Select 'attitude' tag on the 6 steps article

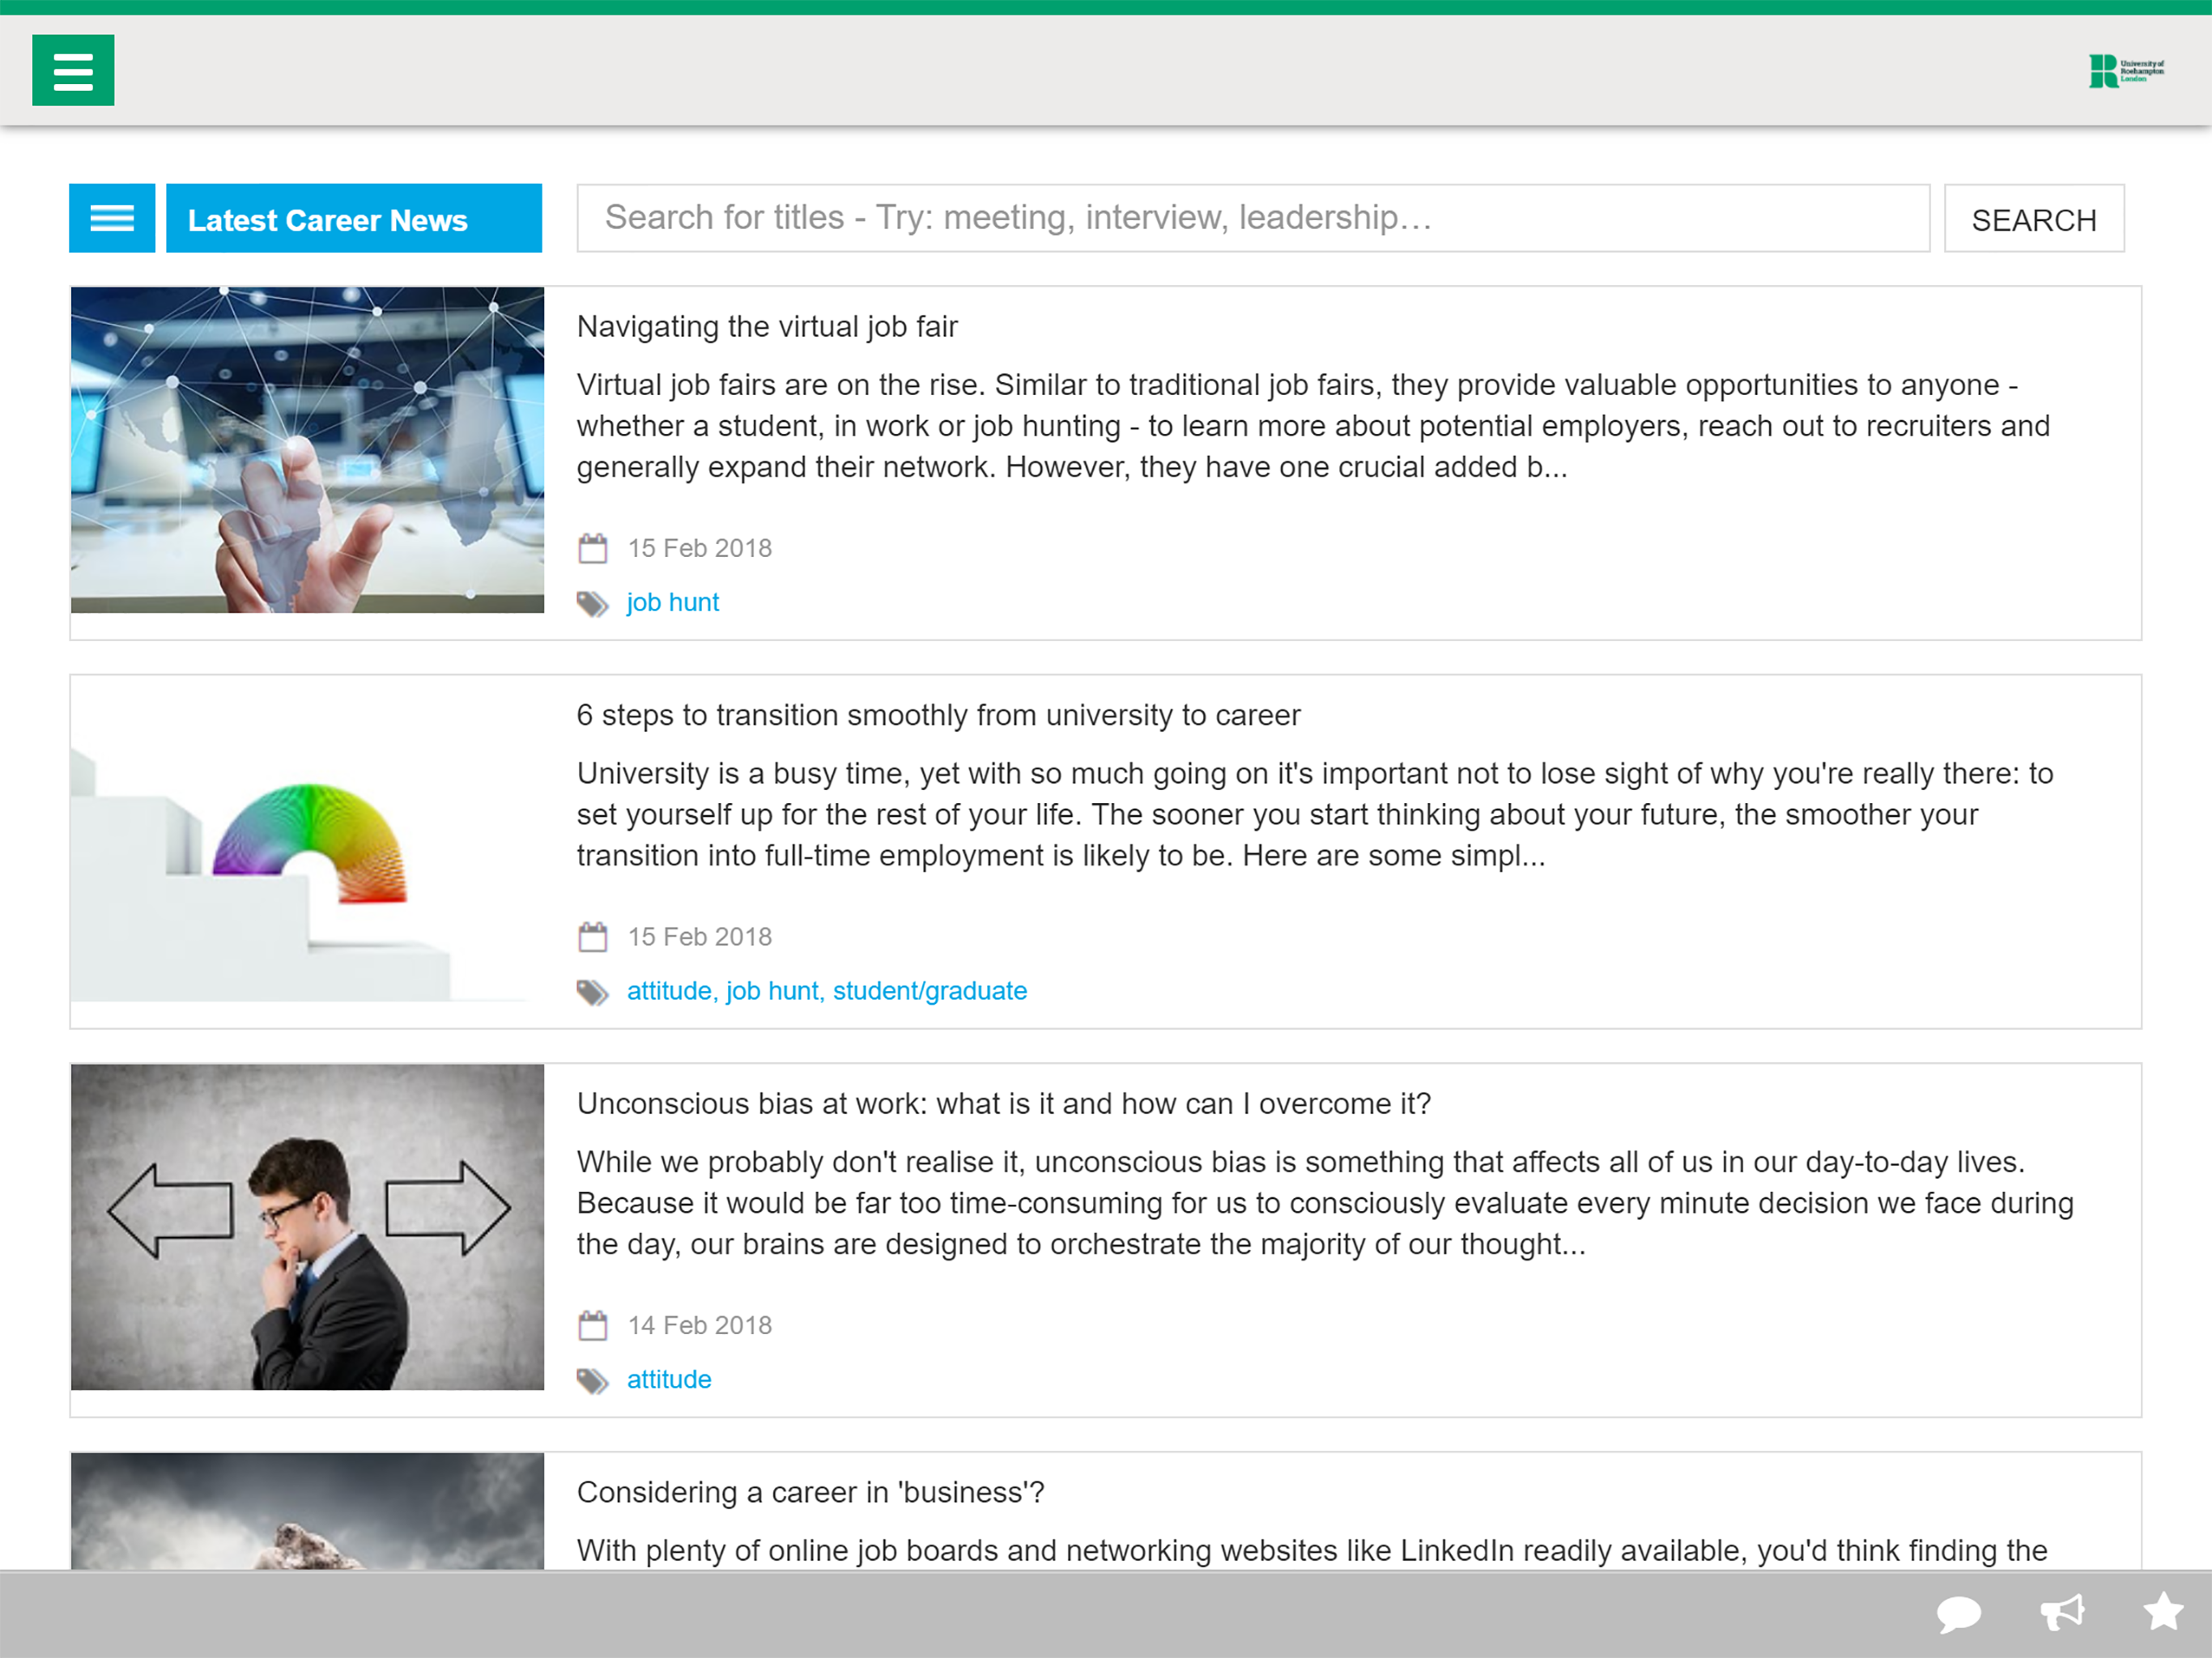(669, 991)
